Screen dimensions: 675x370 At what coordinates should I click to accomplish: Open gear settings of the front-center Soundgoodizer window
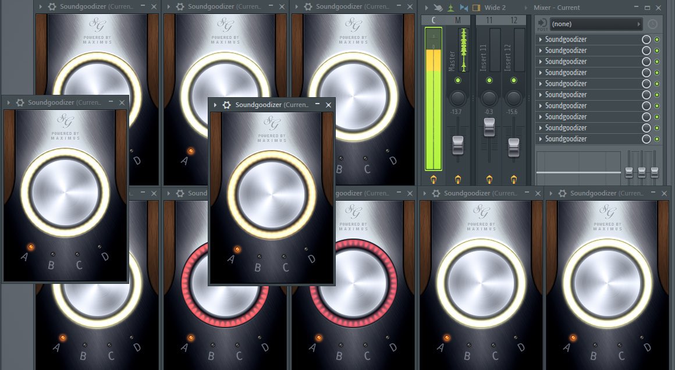227,105
